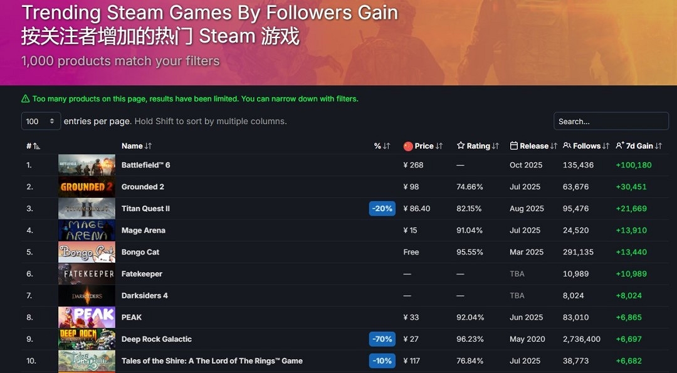Click the sort arrows next to Name
Screen dimensions: 677x373
[148, 146]
